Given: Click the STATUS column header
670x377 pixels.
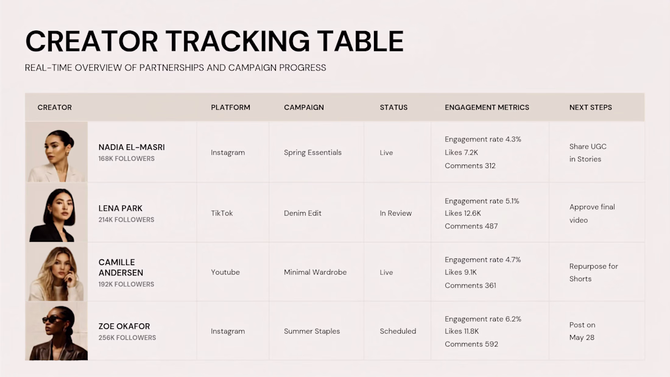Looking at the screenshot, I should [x=393, y=107].
